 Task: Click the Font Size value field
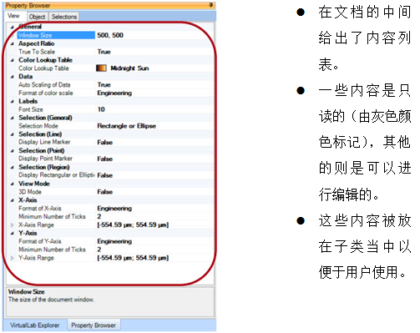pyautogui.click(x=154, y=109)
